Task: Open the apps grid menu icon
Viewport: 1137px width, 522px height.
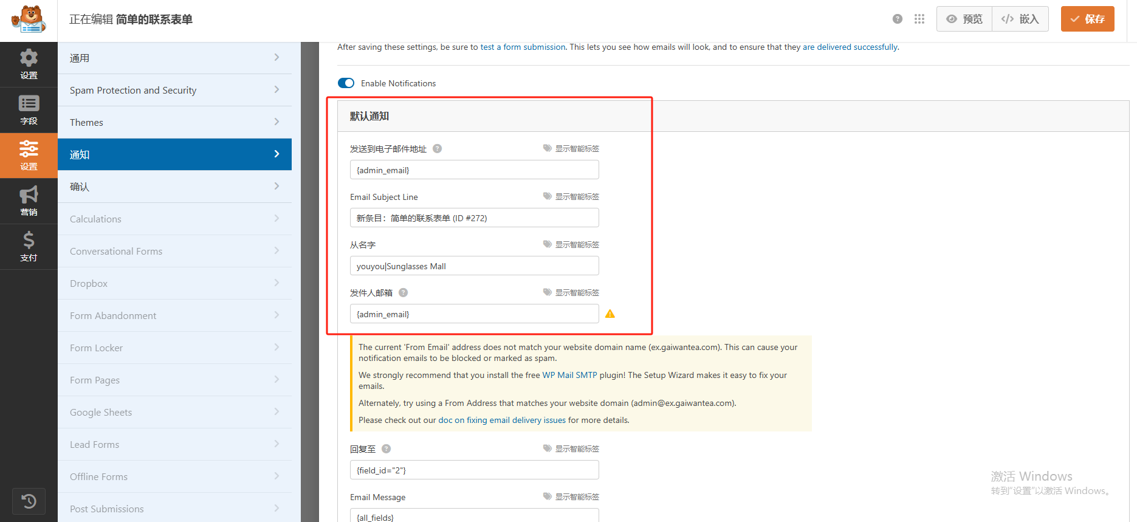Action: click(x=919, y=19)
